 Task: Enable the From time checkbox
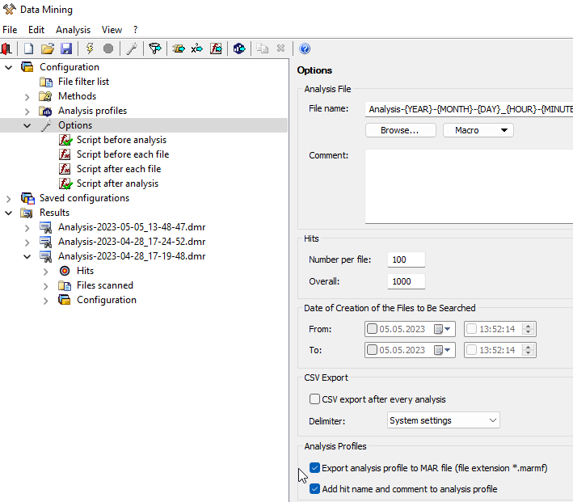coord(471,329)
